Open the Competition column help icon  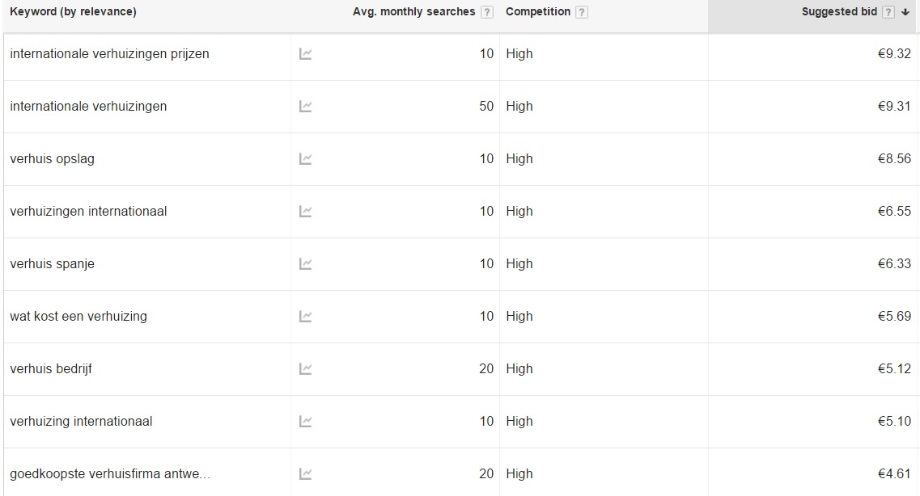[582, 12]
